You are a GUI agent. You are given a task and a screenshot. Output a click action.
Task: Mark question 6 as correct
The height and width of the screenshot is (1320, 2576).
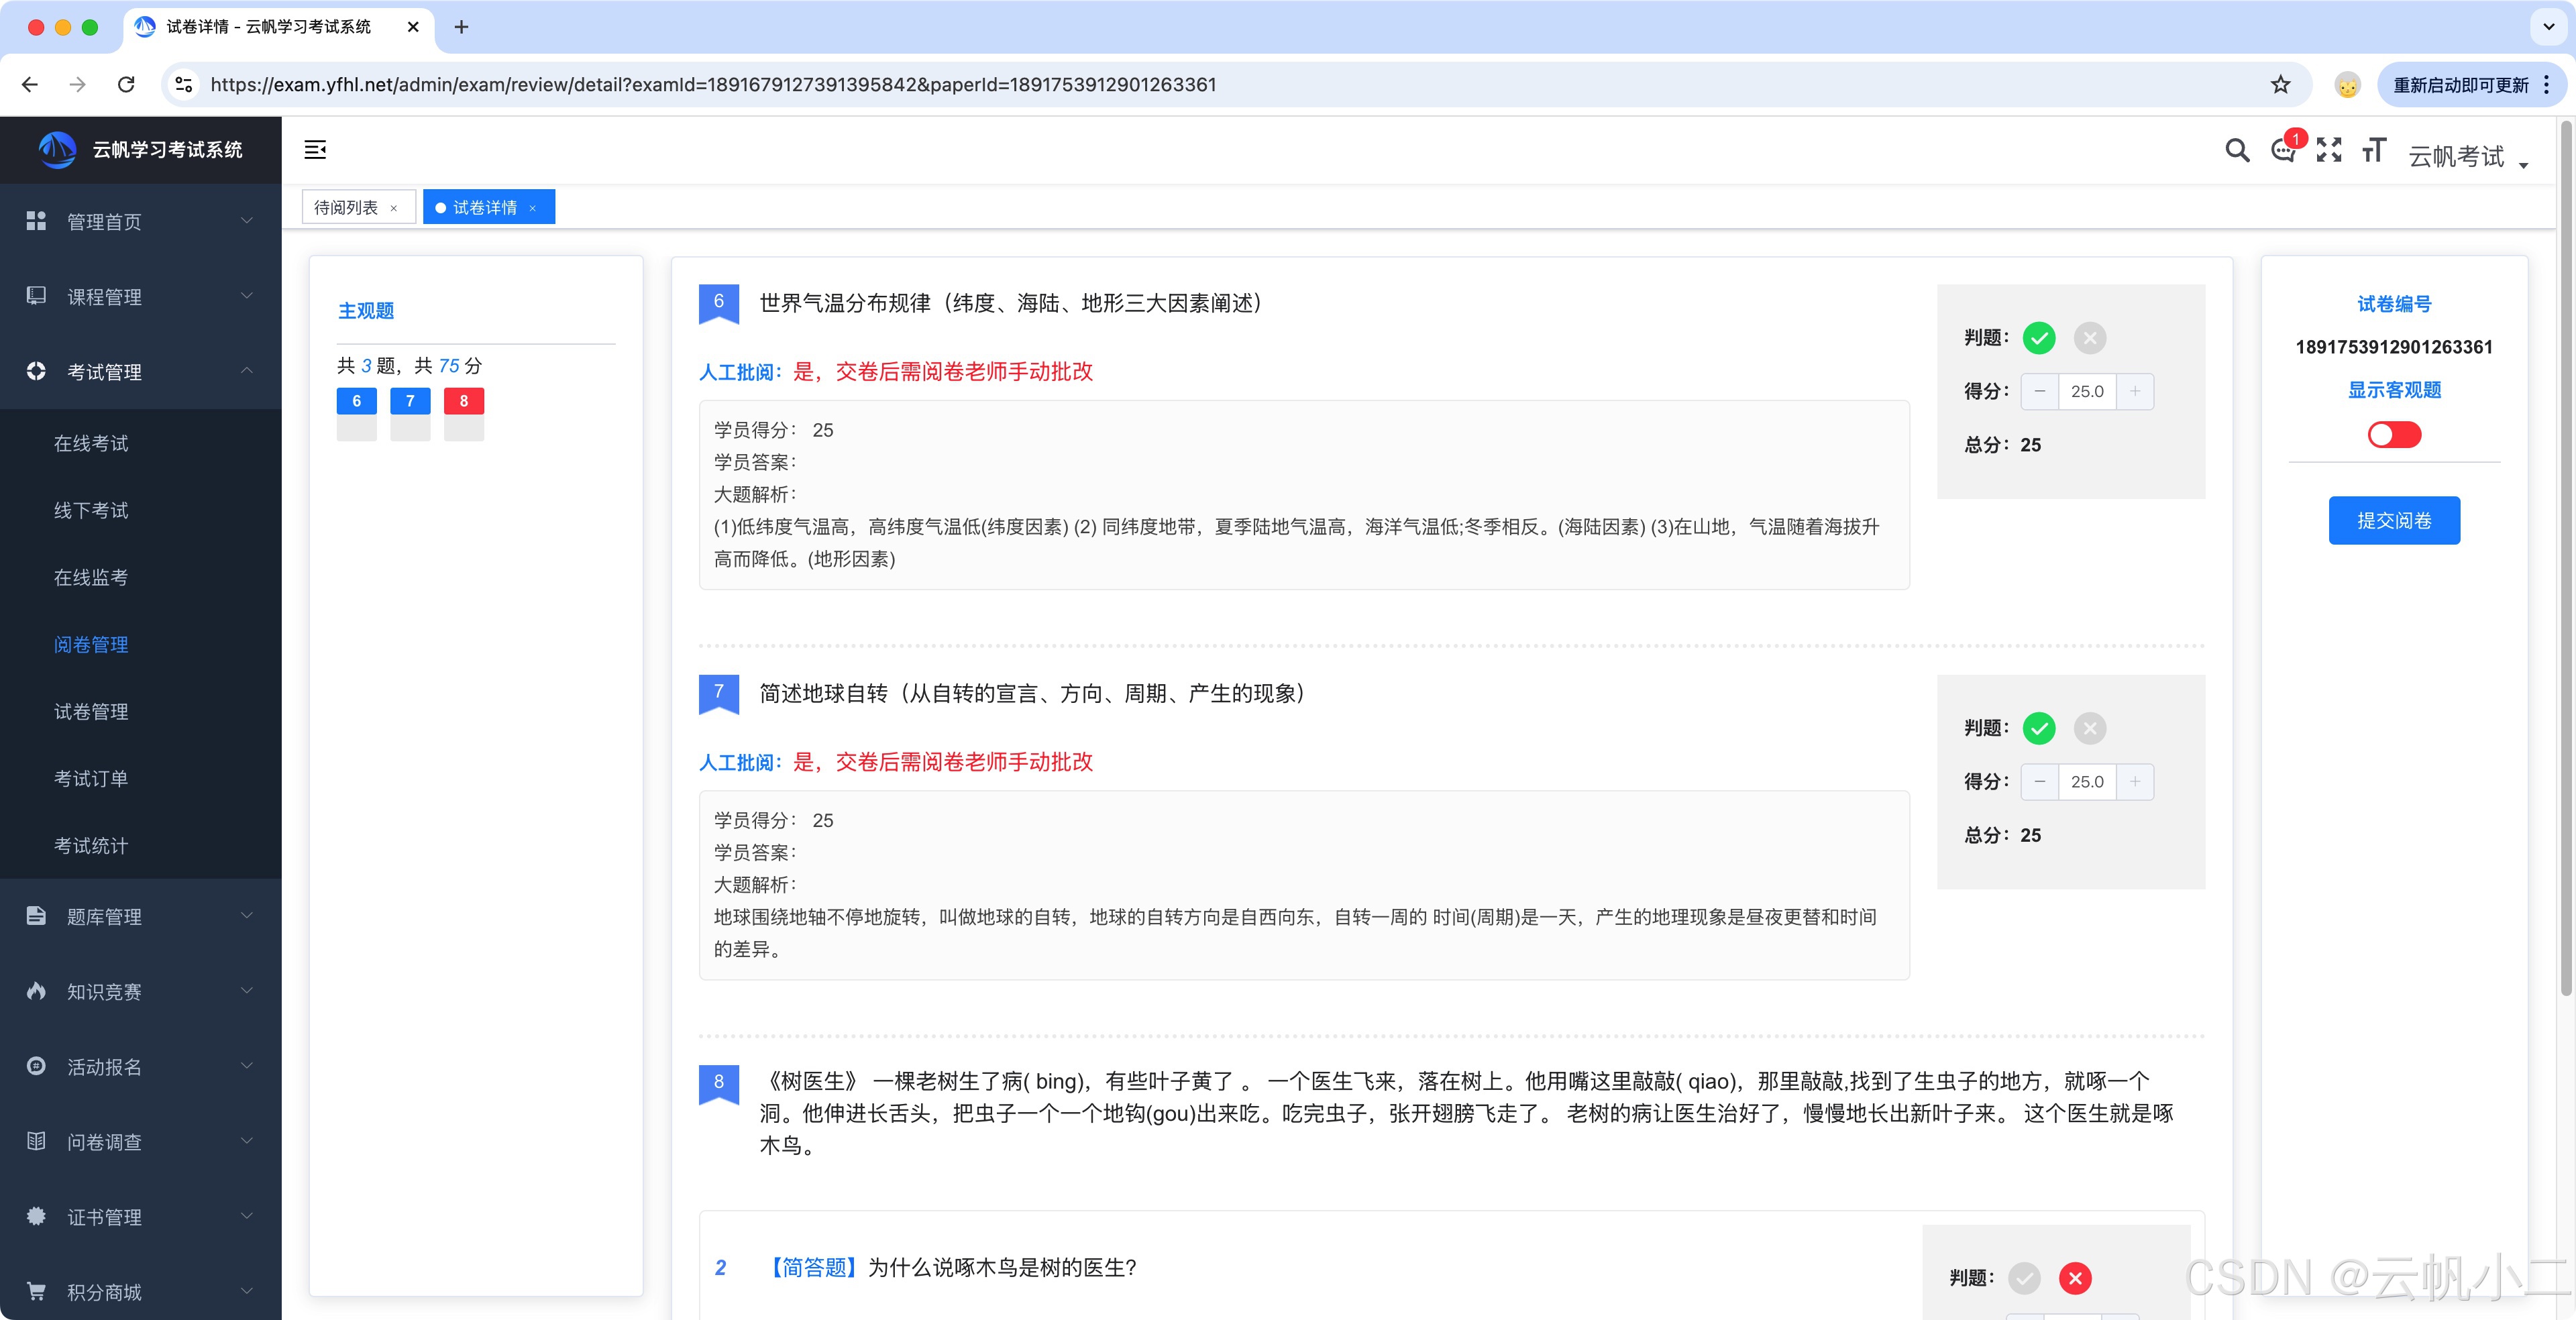[2039, 338]
